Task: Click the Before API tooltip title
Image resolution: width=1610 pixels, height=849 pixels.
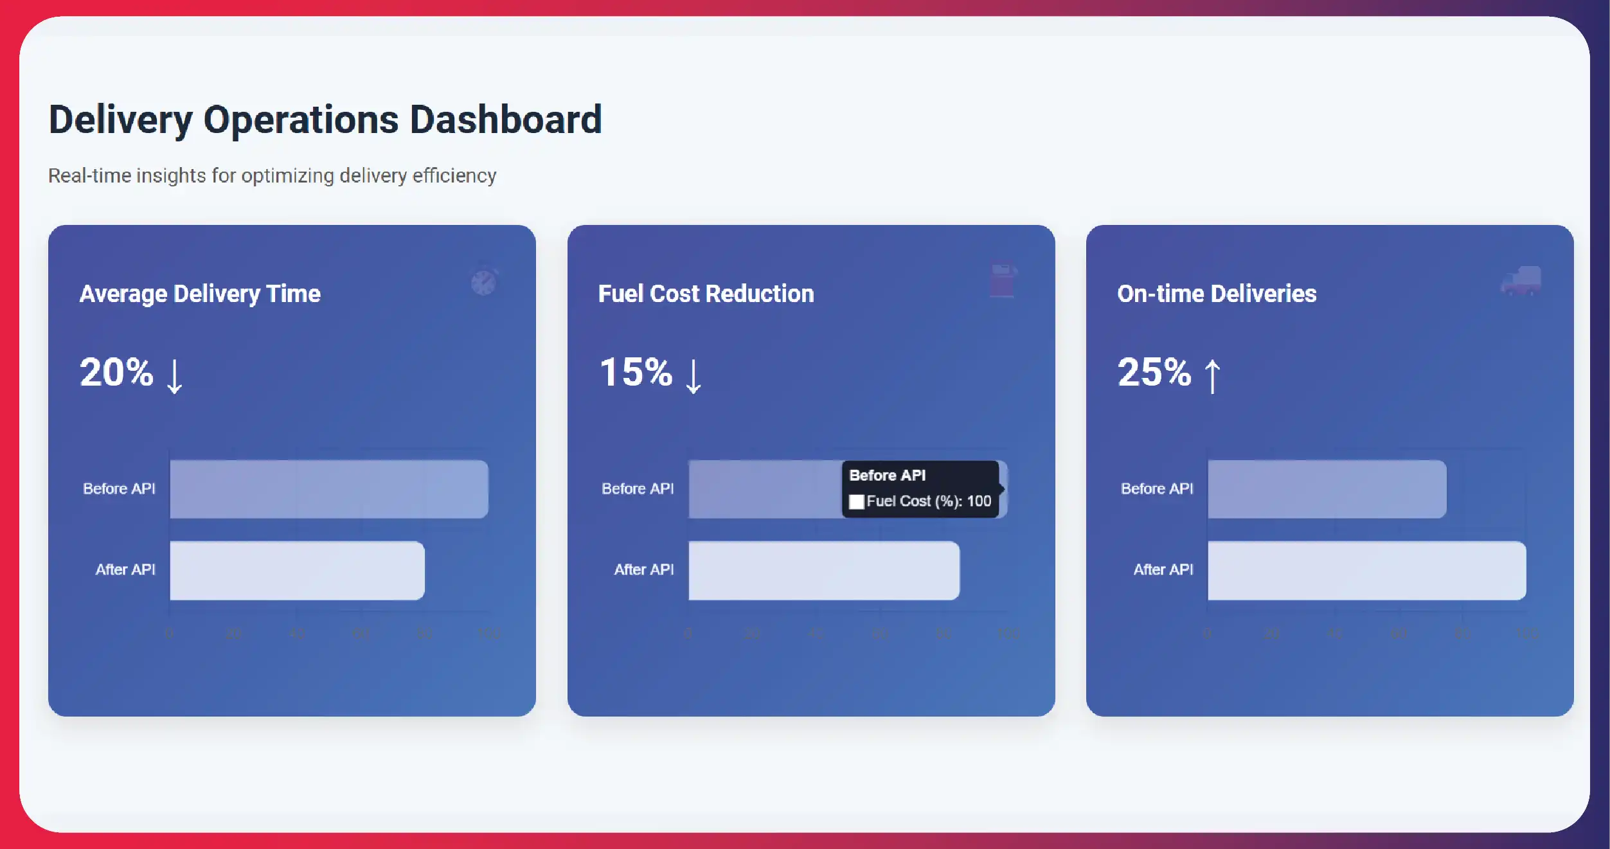Action: tap(887, 476)
